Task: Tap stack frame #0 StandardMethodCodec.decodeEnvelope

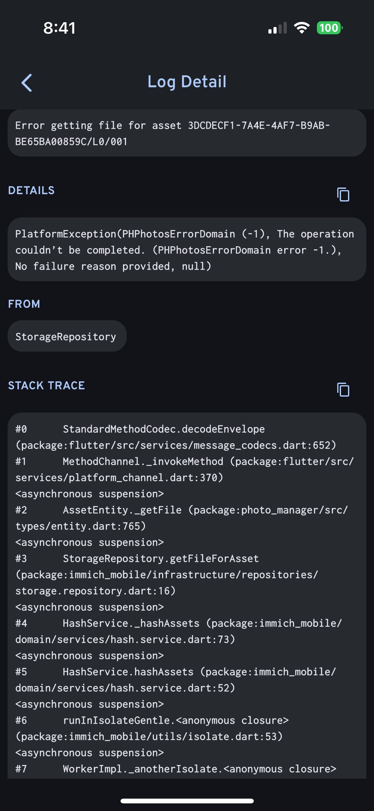Action: pyautogui.click(x=163, y=429)
